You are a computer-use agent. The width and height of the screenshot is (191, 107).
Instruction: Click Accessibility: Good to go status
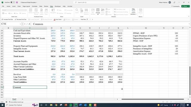pos(16,102)
